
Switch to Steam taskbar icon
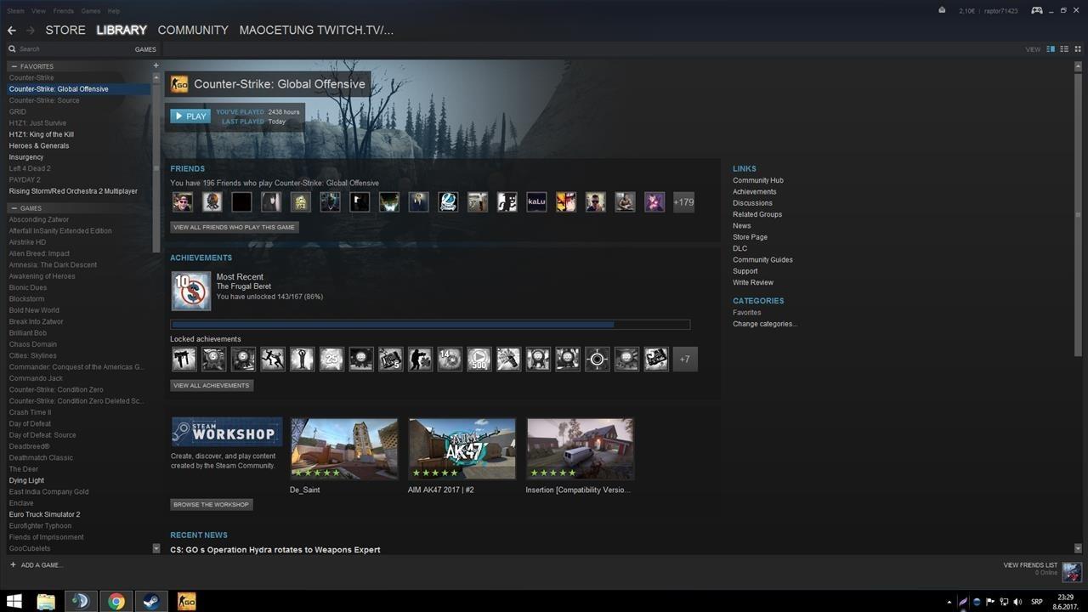(151, 602)
